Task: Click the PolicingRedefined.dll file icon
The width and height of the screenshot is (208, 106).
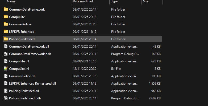Action: click(x=6, y=91)
